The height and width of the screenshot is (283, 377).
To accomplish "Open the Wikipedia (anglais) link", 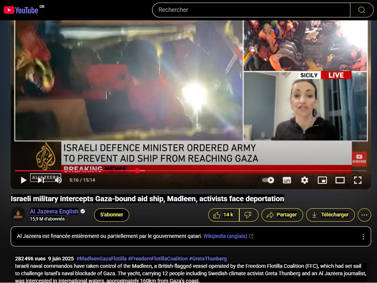I will pyautogui.click(x=225, y=236).
